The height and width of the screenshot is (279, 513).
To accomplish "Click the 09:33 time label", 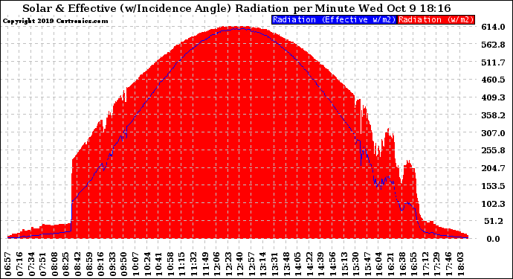I will click(x=112, y=264).
